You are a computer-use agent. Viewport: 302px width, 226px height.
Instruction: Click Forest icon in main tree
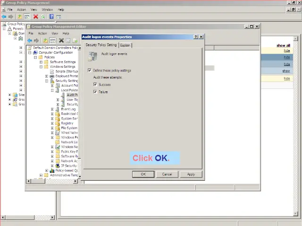(9, 29)
